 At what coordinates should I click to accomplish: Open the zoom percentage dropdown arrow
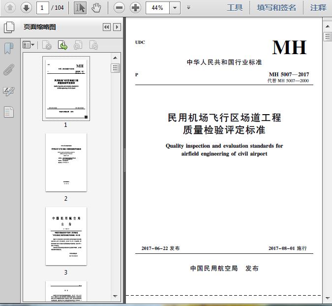[x=175, y=8]
